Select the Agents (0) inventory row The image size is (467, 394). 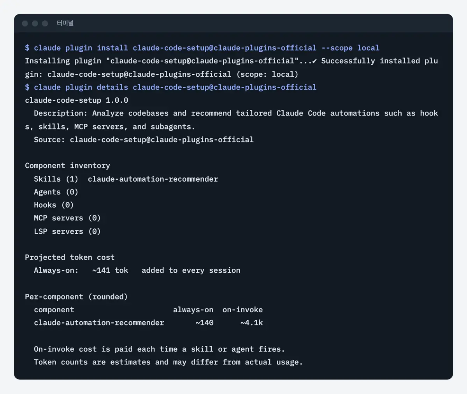56,192
